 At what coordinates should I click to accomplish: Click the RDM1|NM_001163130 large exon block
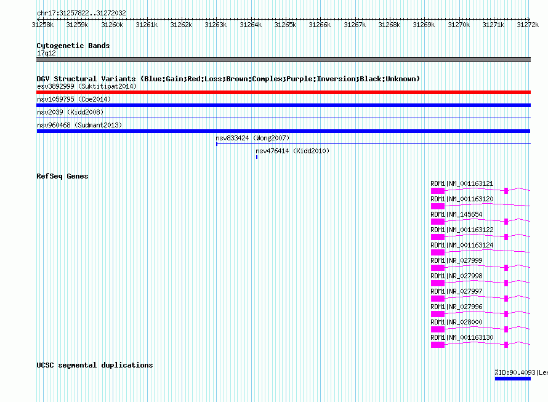point(438,345)
